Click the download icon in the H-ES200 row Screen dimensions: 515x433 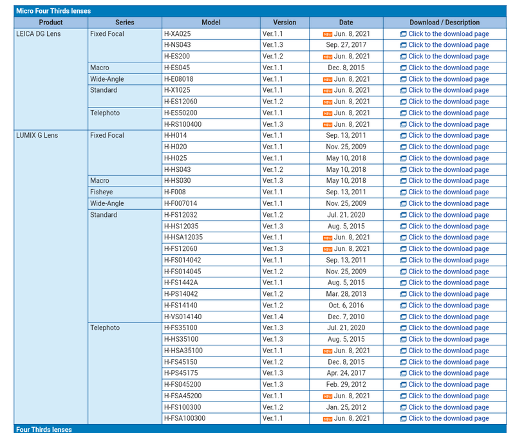click(403, 57)
